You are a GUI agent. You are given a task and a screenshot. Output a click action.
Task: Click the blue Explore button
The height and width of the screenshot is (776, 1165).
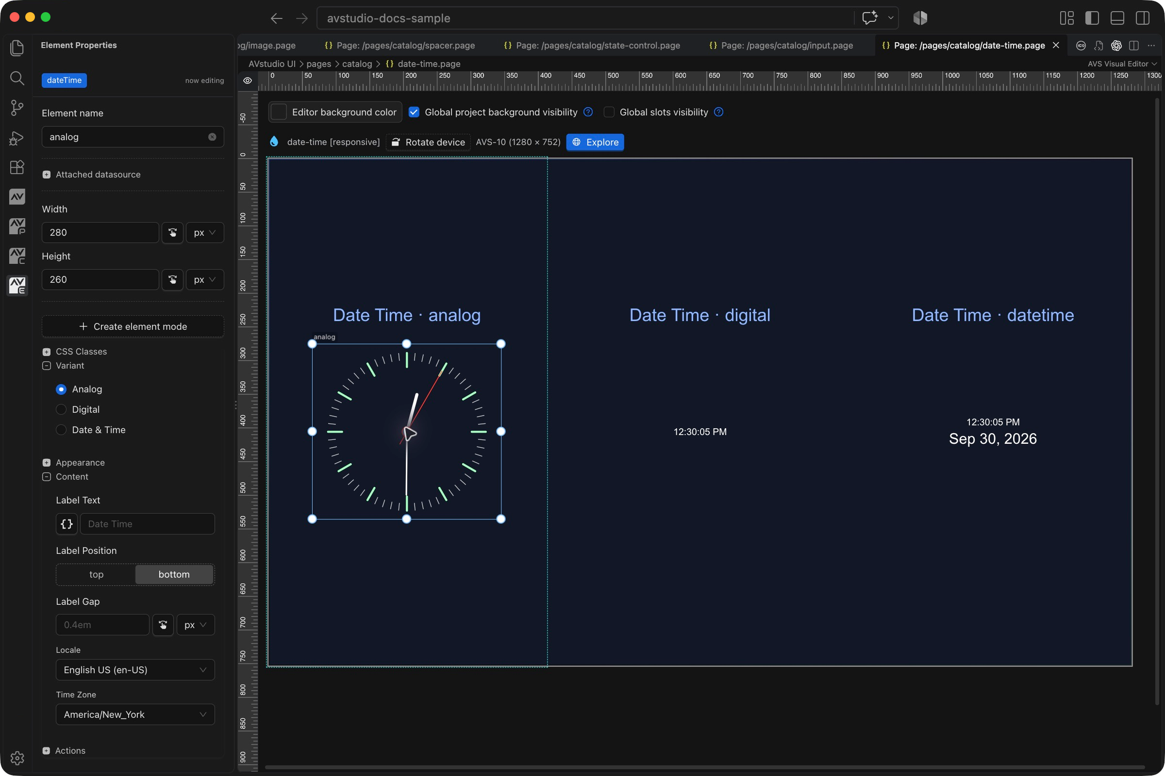(x=595, y=143)
